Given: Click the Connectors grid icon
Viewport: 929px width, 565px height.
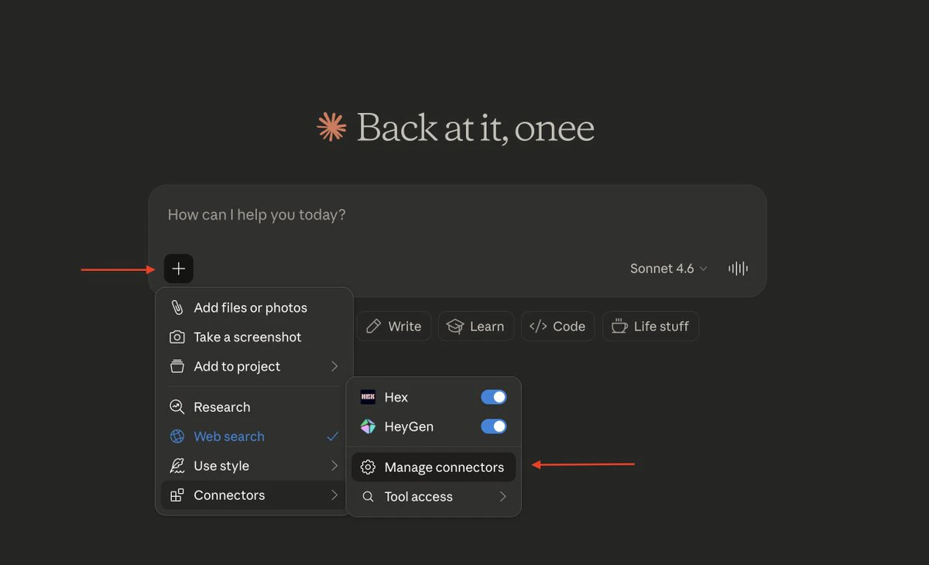Looking at the screenshot, I should coord(177,495).
